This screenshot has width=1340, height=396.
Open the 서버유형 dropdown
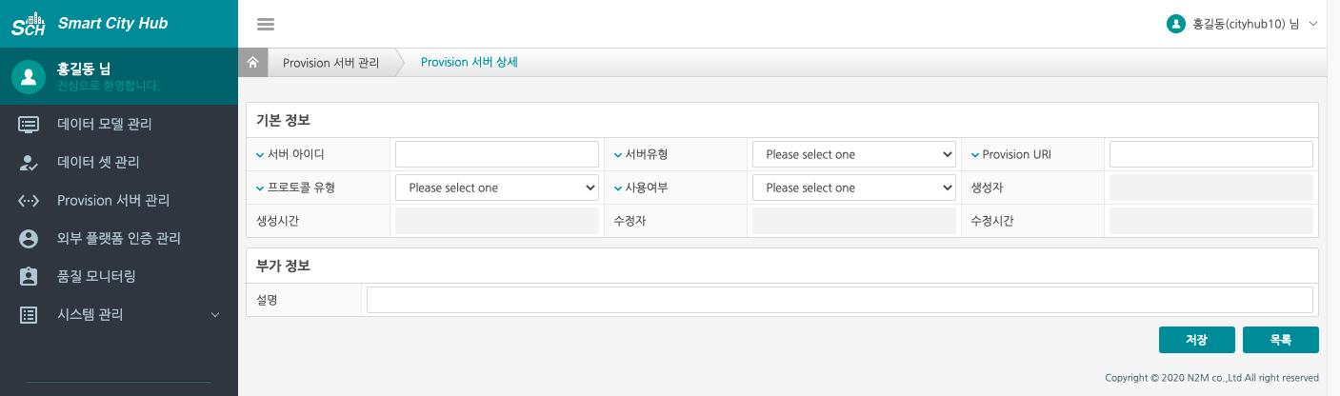(853, 154)
